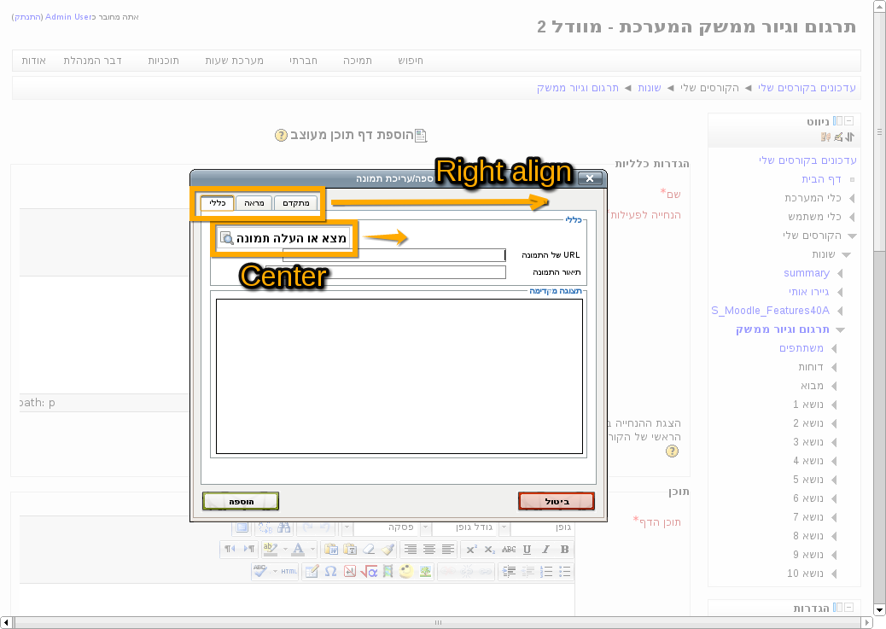Image resolution: width=886 pixels, height=629 pixels.
Task: Set right-to-left paragraph direction
Action: point(230,550)
